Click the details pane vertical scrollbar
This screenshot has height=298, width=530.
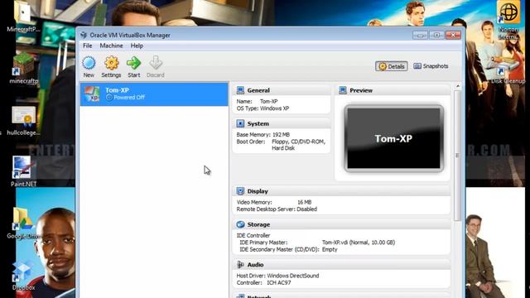tap(457, 156)
